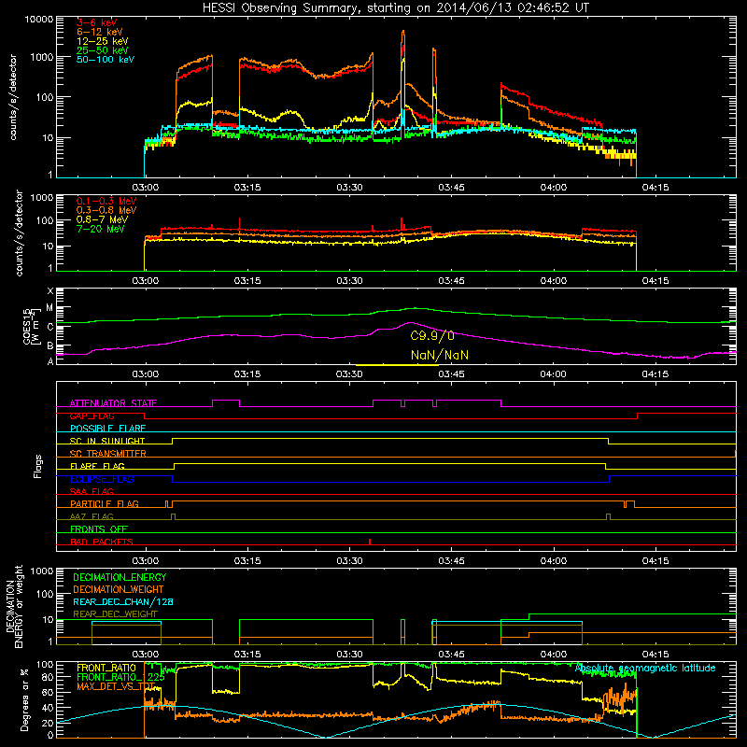Click the 03:30 tick below the Flags panel

349,561
